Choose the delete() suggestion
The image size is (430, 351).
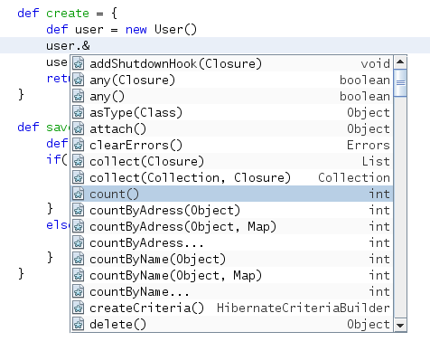(232, 324)
